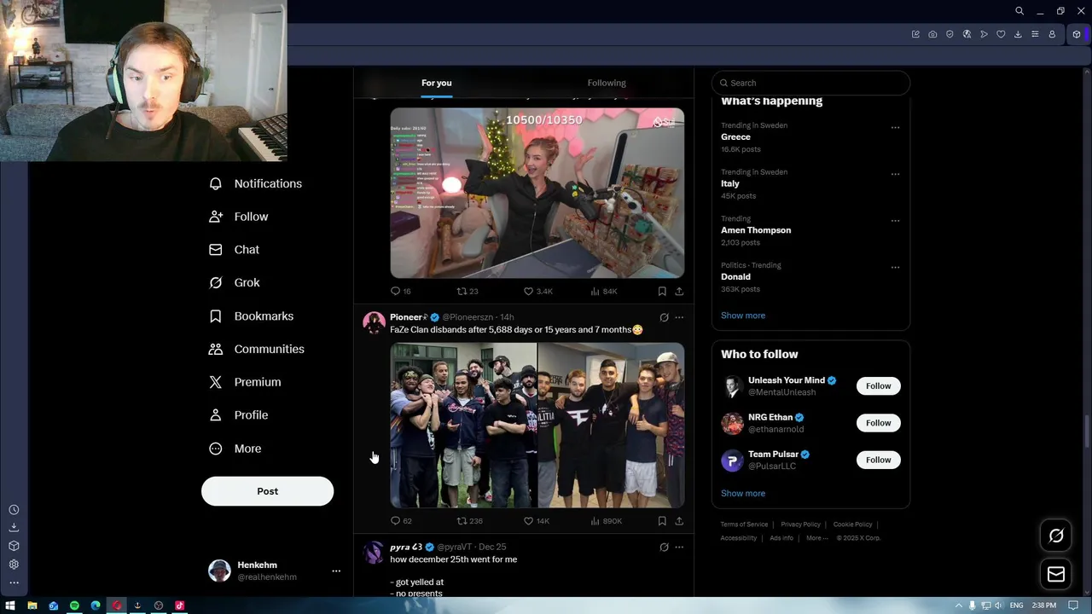Screen dimensions: 1092x614
Task: Follow Unleash Your Mind
Action: pos(878,386)
